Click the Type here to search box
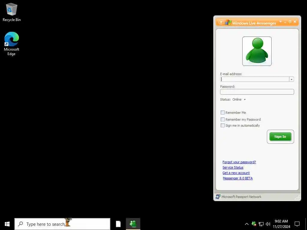The image size is (307, 230). coord(62,224)
